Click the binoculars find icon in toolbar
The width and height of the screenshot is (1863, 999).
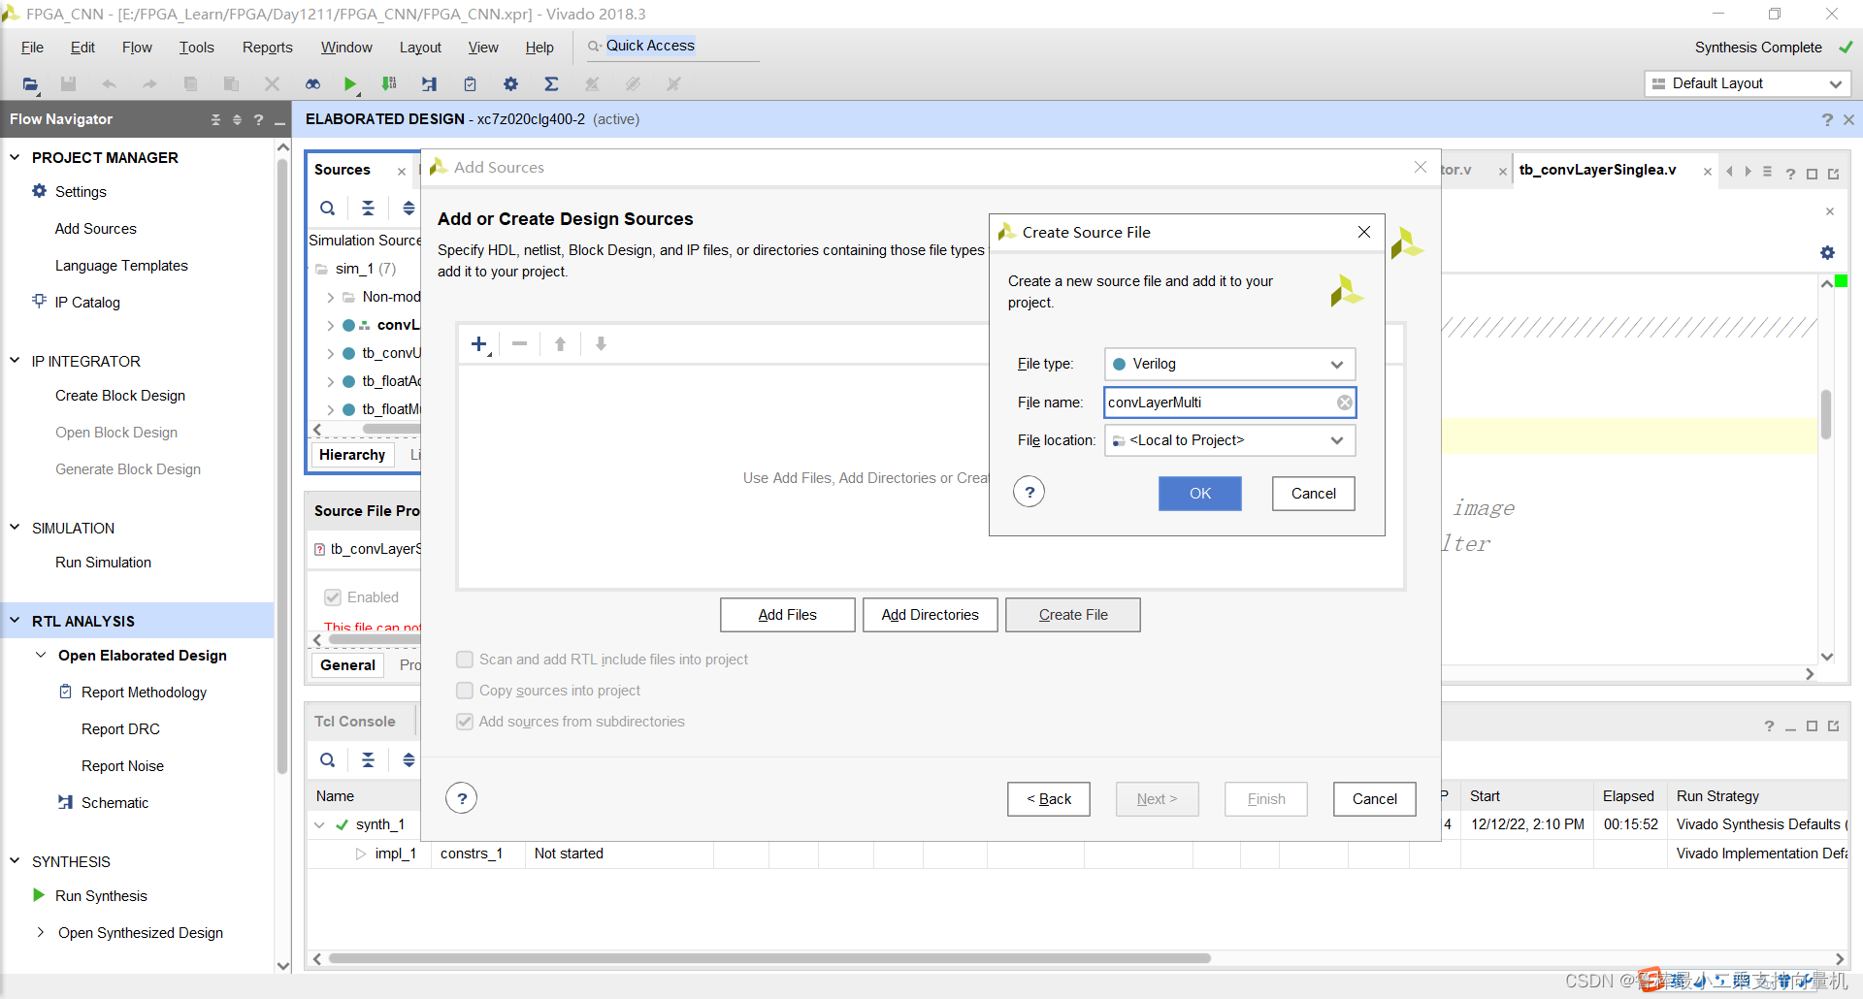click(x=312, y=84)
